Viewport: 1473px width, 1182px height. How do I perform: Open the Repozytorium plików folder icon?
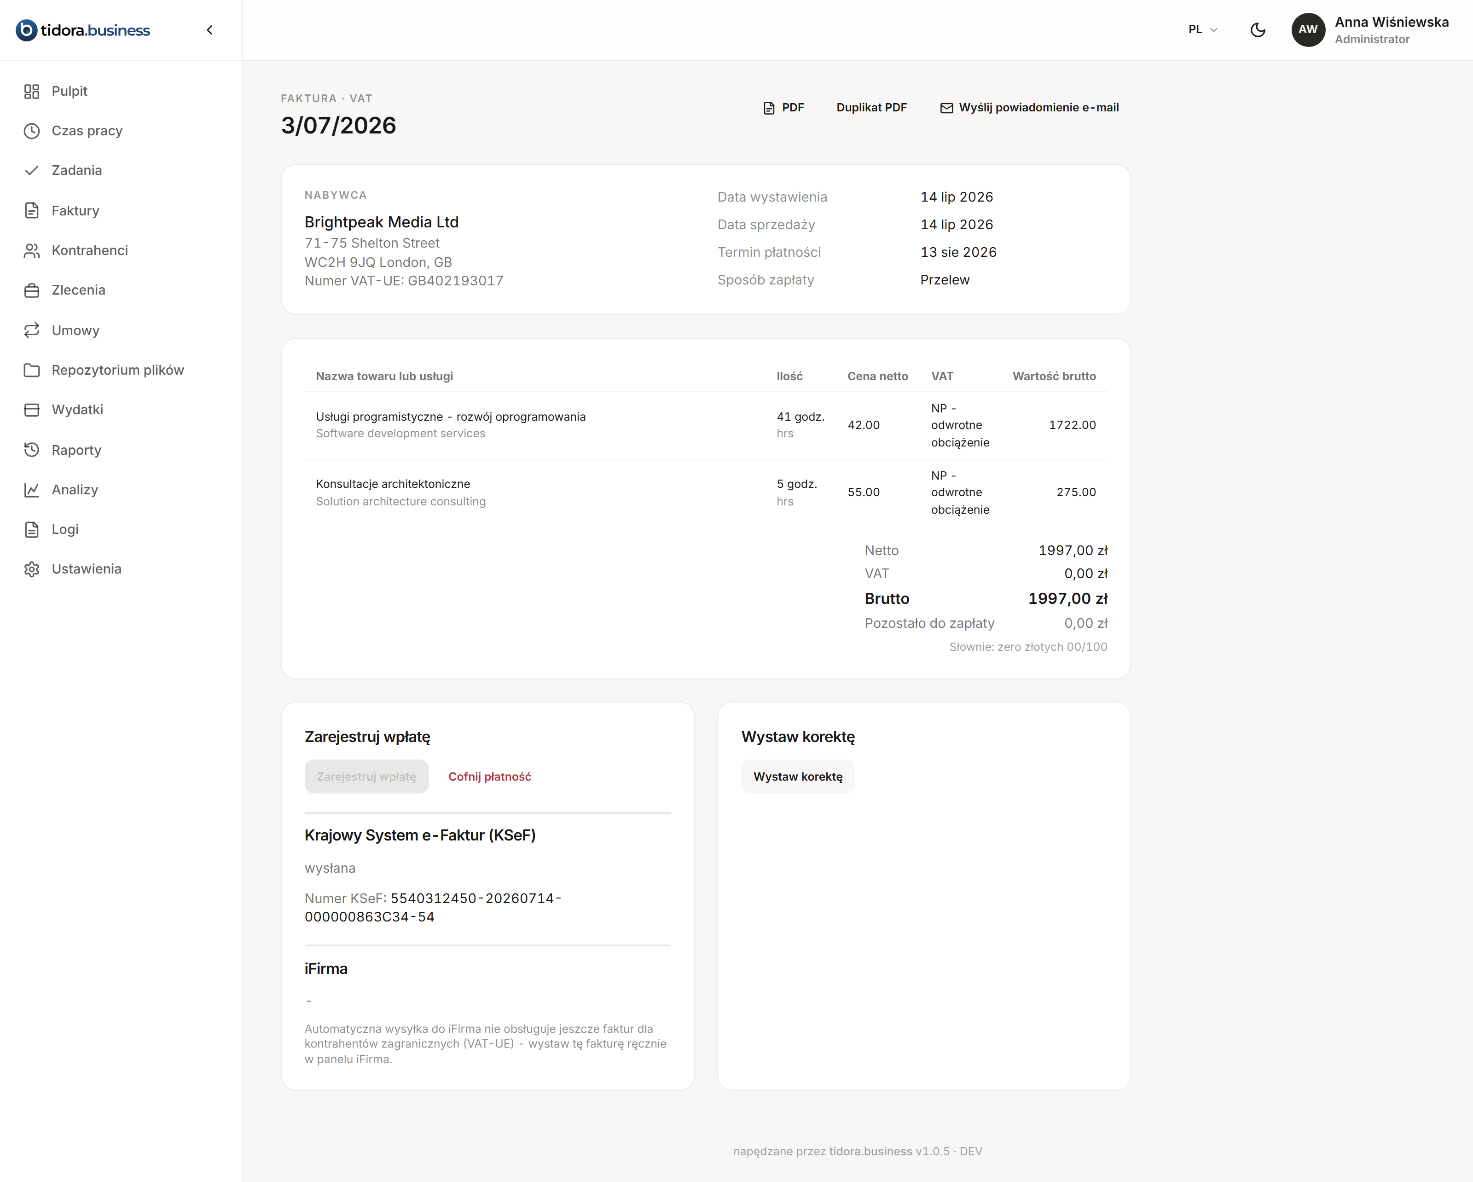[31, 370]
